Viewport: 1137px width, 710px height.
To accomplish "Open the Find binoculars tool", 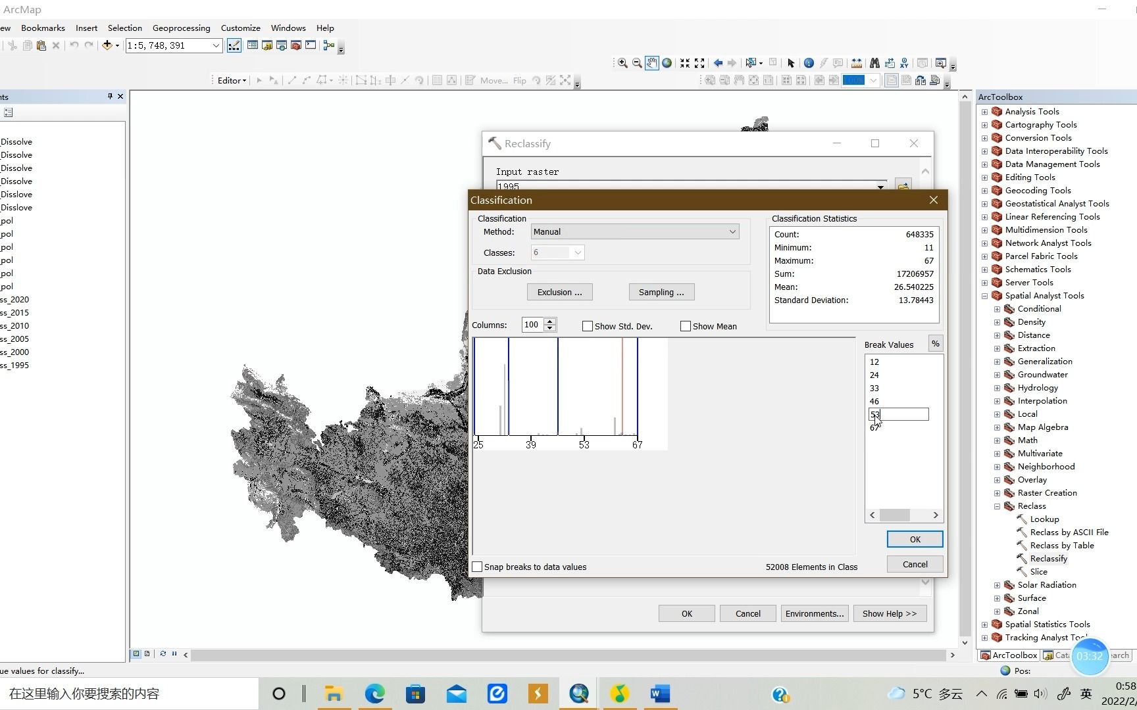I will pos(874,63).
